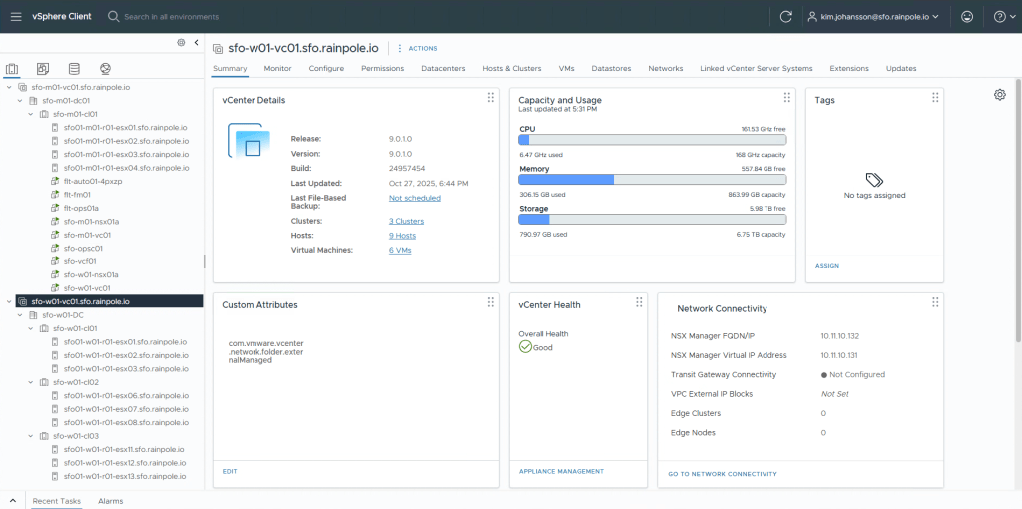Select Hosts and Clusters inventory icon

click(x=12, y=69)
